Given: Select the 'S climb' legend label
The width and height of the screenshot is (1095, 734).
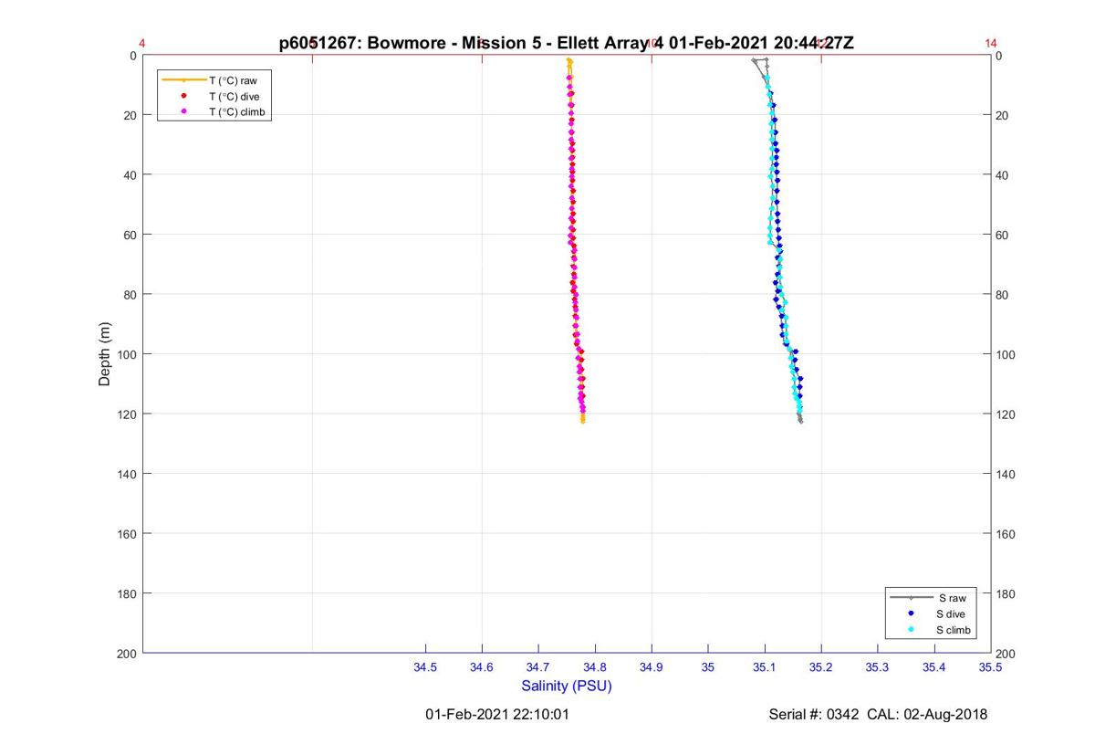Looking at the screenshot, I should (x=954, y=630).
